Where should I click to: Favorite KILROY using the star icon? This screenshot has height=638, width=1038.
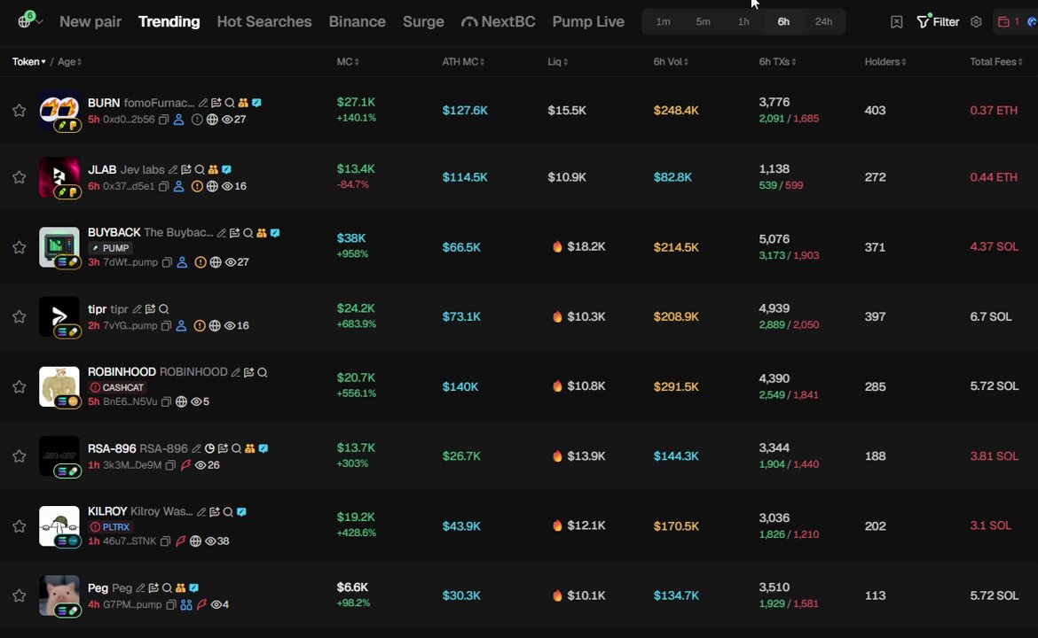coord(20,526)
